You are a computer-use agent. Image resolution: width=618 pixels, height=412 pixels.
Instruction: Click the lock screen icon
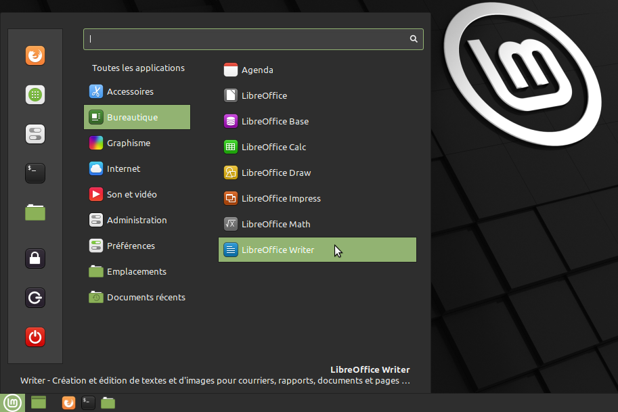coord(35,258)
